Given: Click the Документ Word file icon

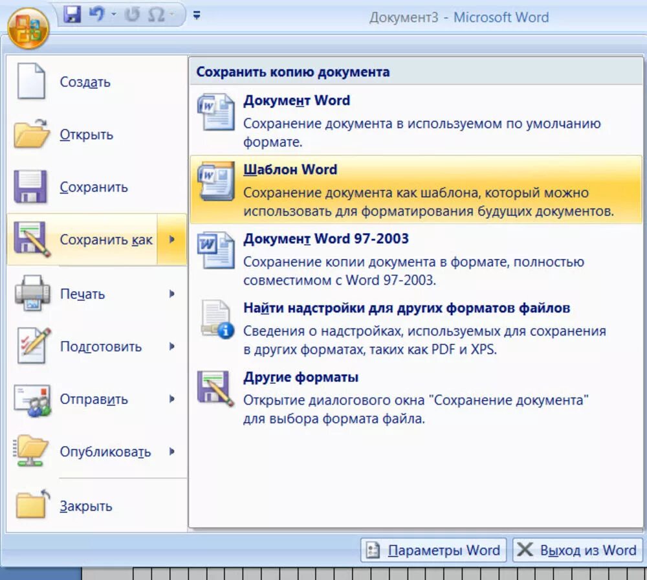Looking at the screenshot, I should click(216, 112).
